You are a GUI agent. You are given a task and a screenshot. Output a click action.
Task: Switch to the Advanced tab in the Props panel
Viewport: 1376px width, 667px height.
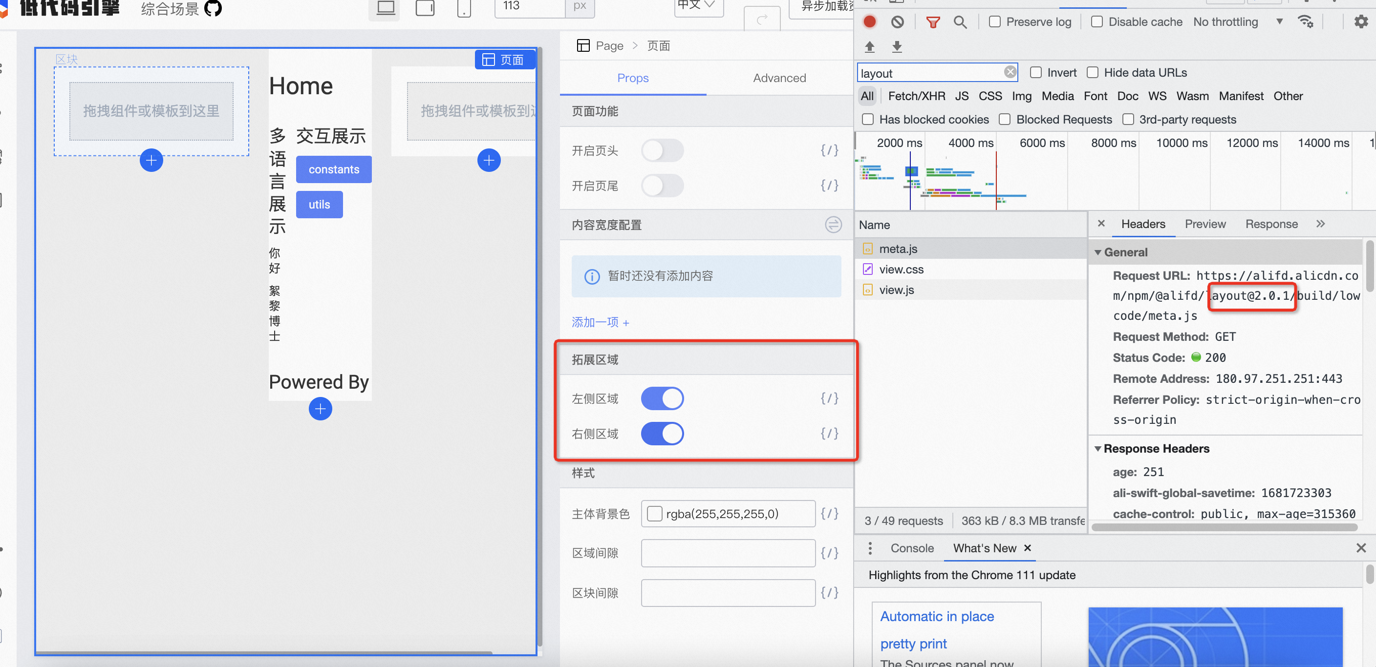[x=780, y=78]
